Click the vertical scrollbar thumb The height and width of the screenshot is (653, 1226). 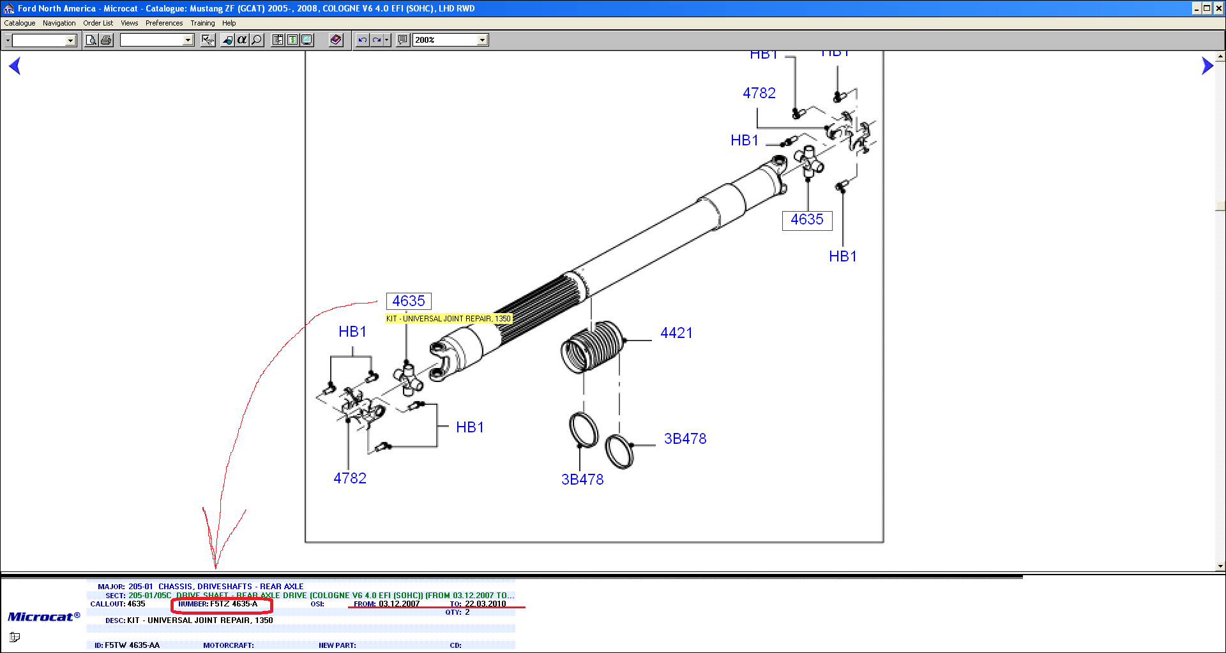(1220, 206)
